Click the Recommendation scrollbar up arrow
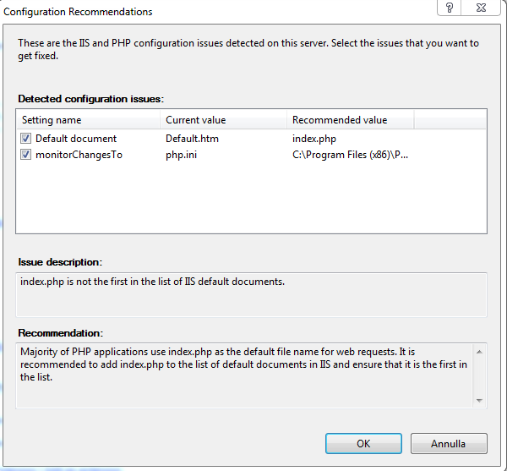The height and width of the screenshot is (471, 507). coord(479,352)
